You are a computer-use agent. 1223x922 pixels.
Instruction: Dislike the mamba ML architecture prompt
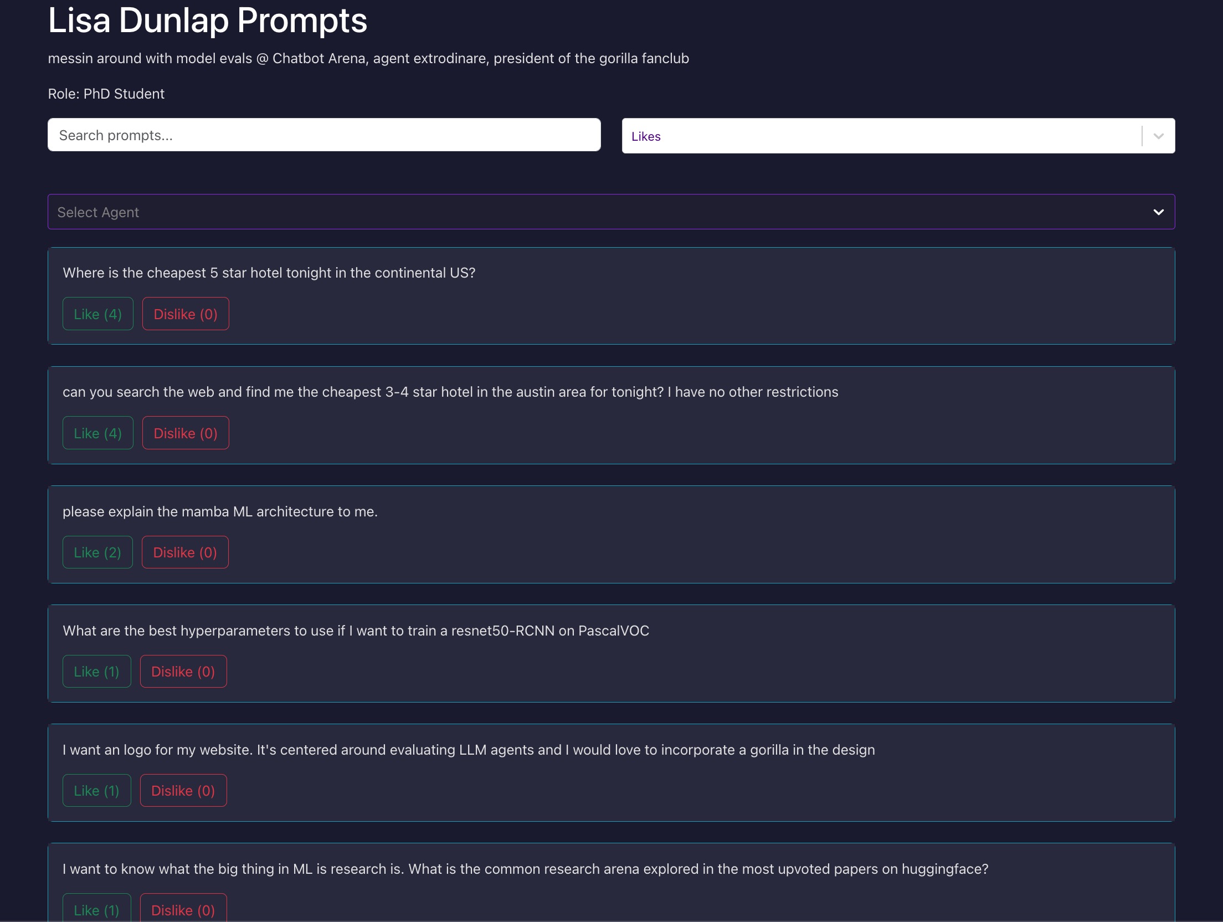click(185, 552)
